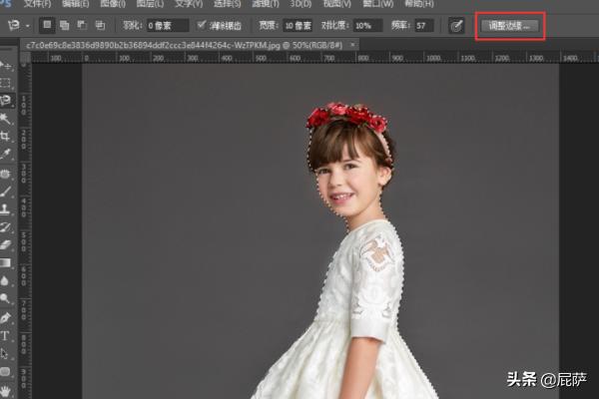Image resolution: width=599 pixels, height=399 pixels.
Task: Select the Eyedropper tool
Action: pyautogui.click(x=7, y=154)
